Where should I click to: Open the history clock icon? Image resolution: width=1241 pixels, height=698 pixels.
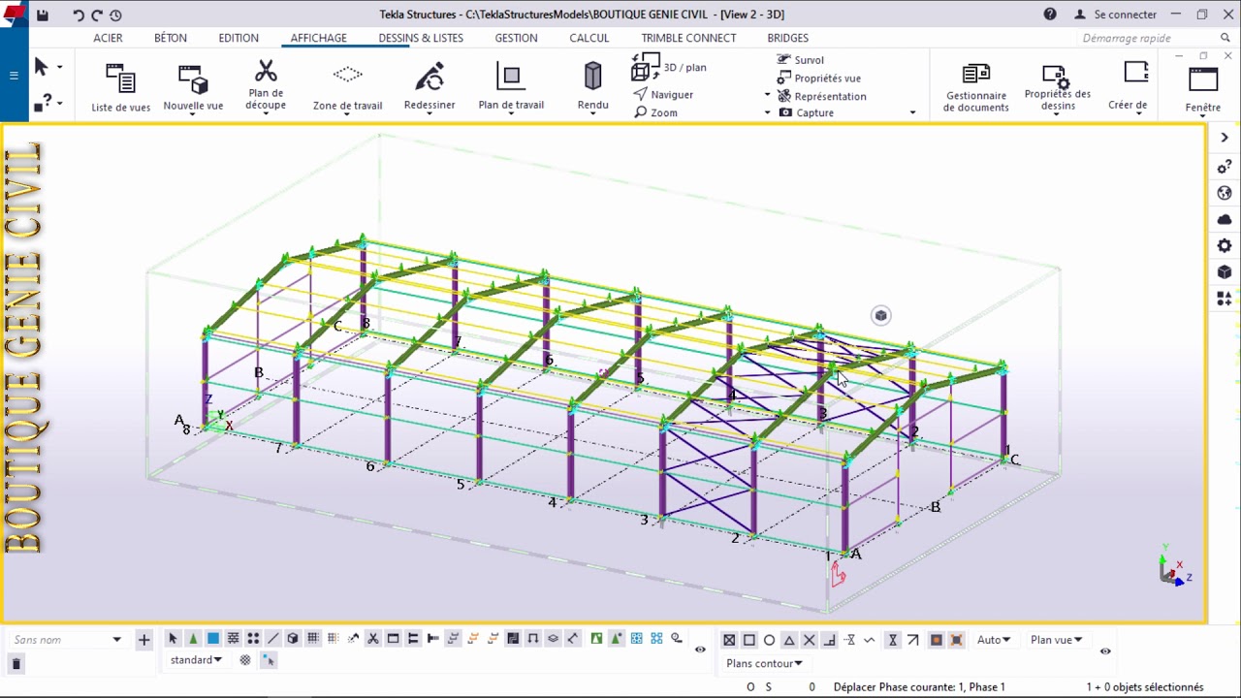(115, 16)
